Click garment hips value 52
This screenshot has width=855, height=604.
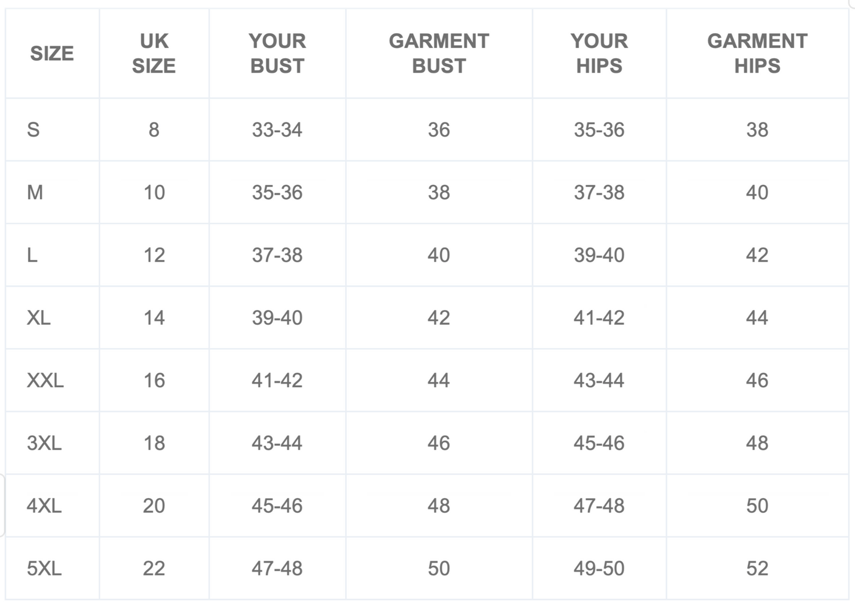click(757, 568)
